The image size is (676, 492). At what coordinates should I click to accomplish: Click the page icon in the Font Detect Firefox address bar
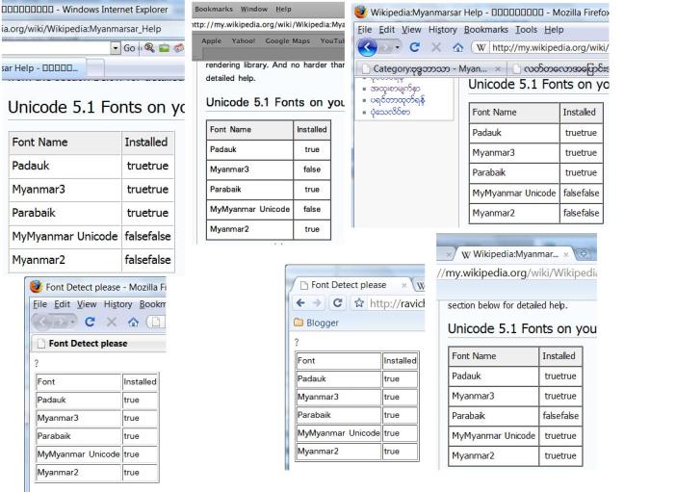click(156, 322)
